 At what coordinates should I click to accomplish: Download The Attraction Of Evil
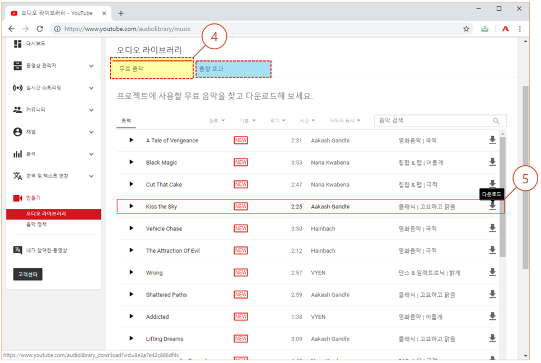tap(492, 250)
